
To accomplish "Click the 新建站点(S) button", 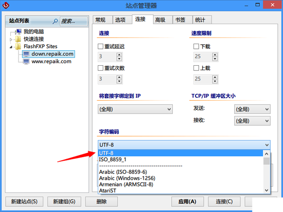I will click(x=24, y=202).
